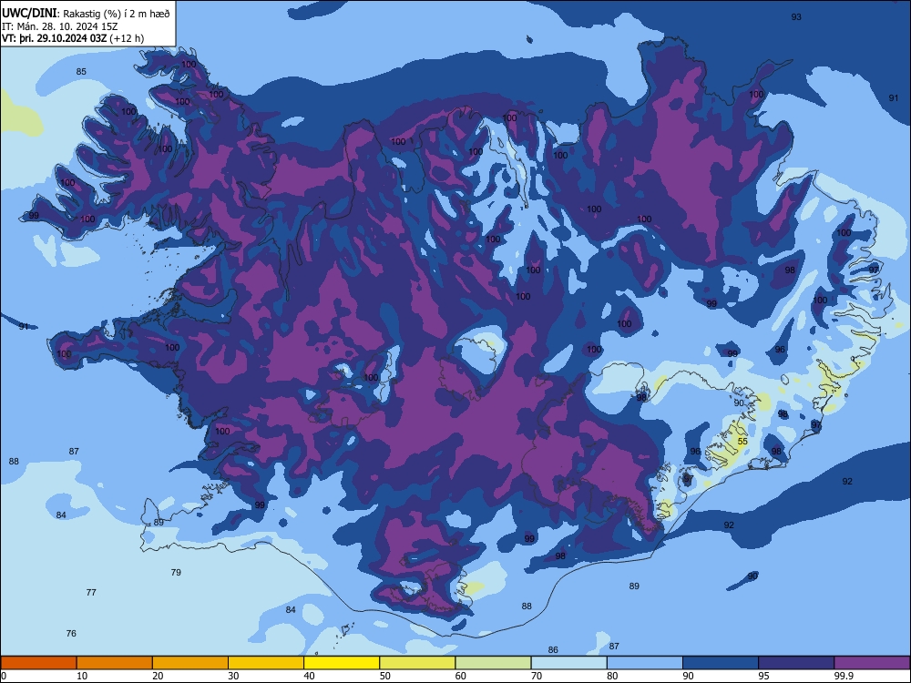
Task: Click the 76 humidity value on the map
Action: tap(71, 633)
